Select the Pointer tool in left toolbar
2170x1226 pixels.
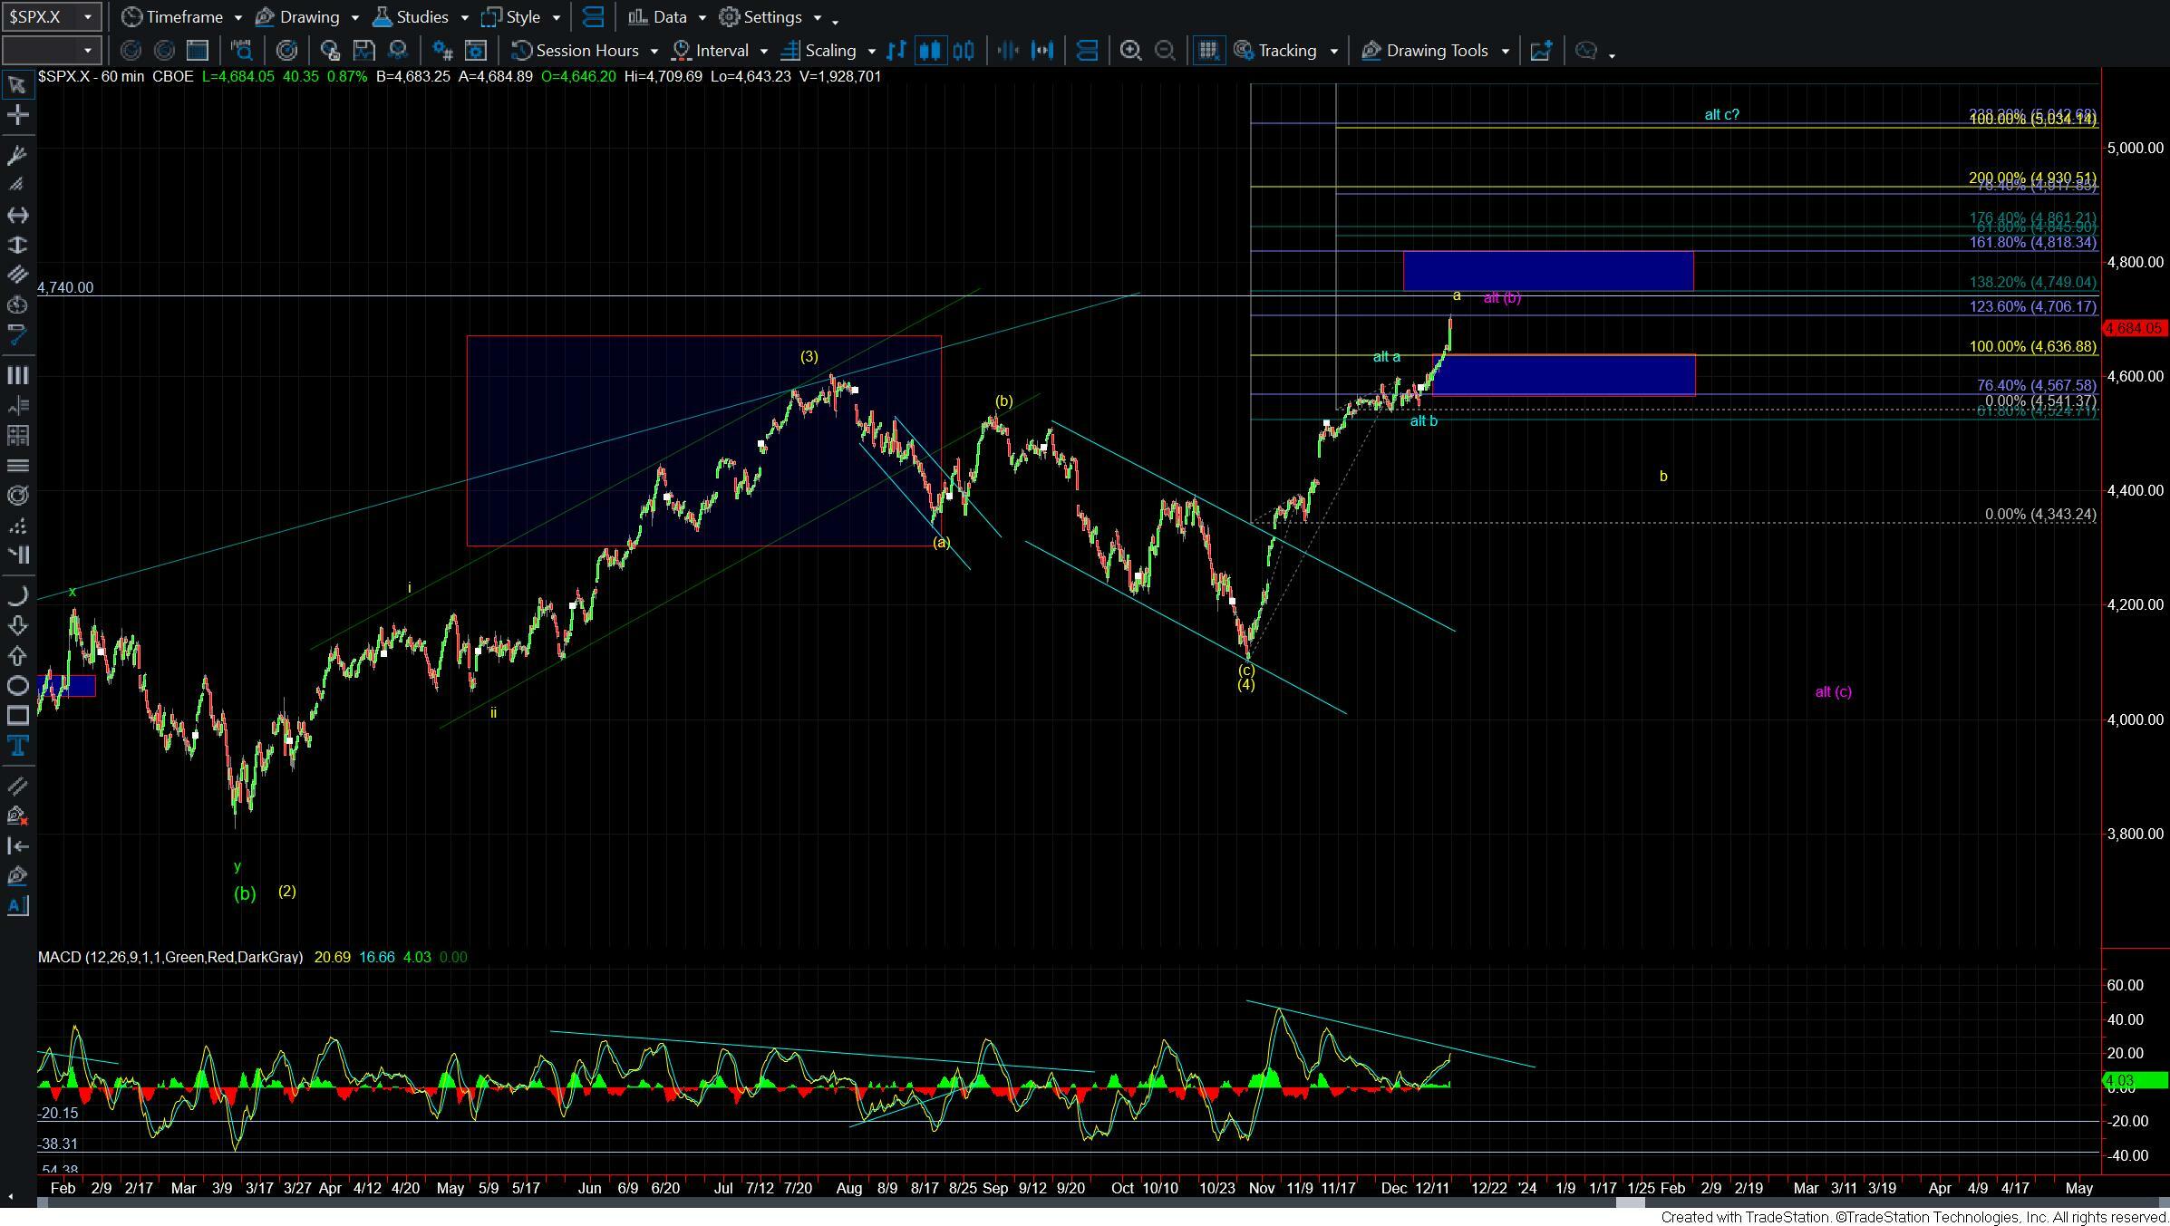17,85
